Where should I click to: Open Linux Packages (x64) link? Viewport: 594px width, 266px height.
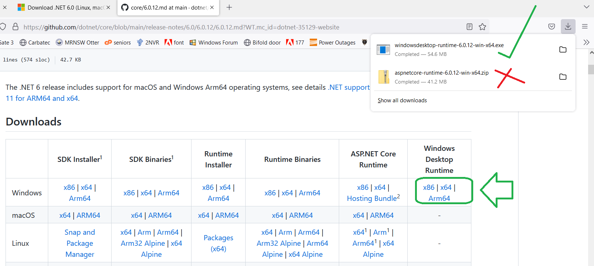coord(218,243)
